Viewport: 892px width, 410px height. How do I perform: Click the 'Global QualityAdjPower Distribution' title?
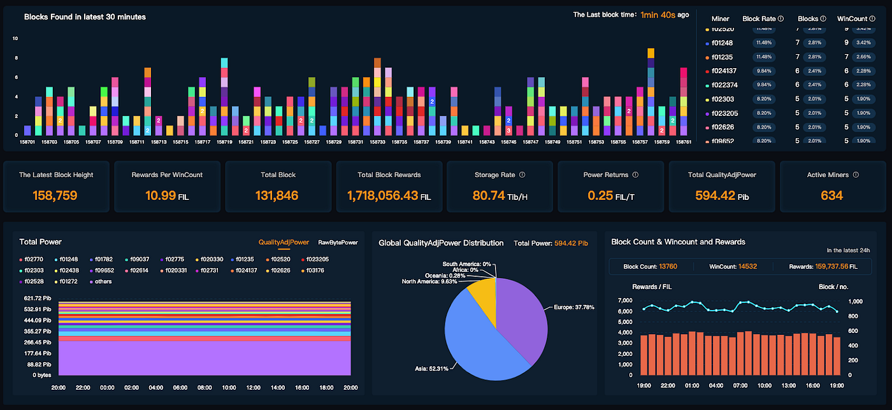point(441,243)
